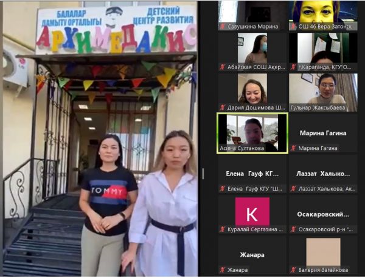
Task: Click muted mic icon next to Дария Дошимова
Action: [x=223, y=107]
